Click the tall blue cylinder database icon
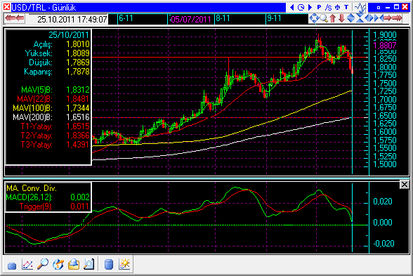413x276 pixels. (x=109, y=264)
